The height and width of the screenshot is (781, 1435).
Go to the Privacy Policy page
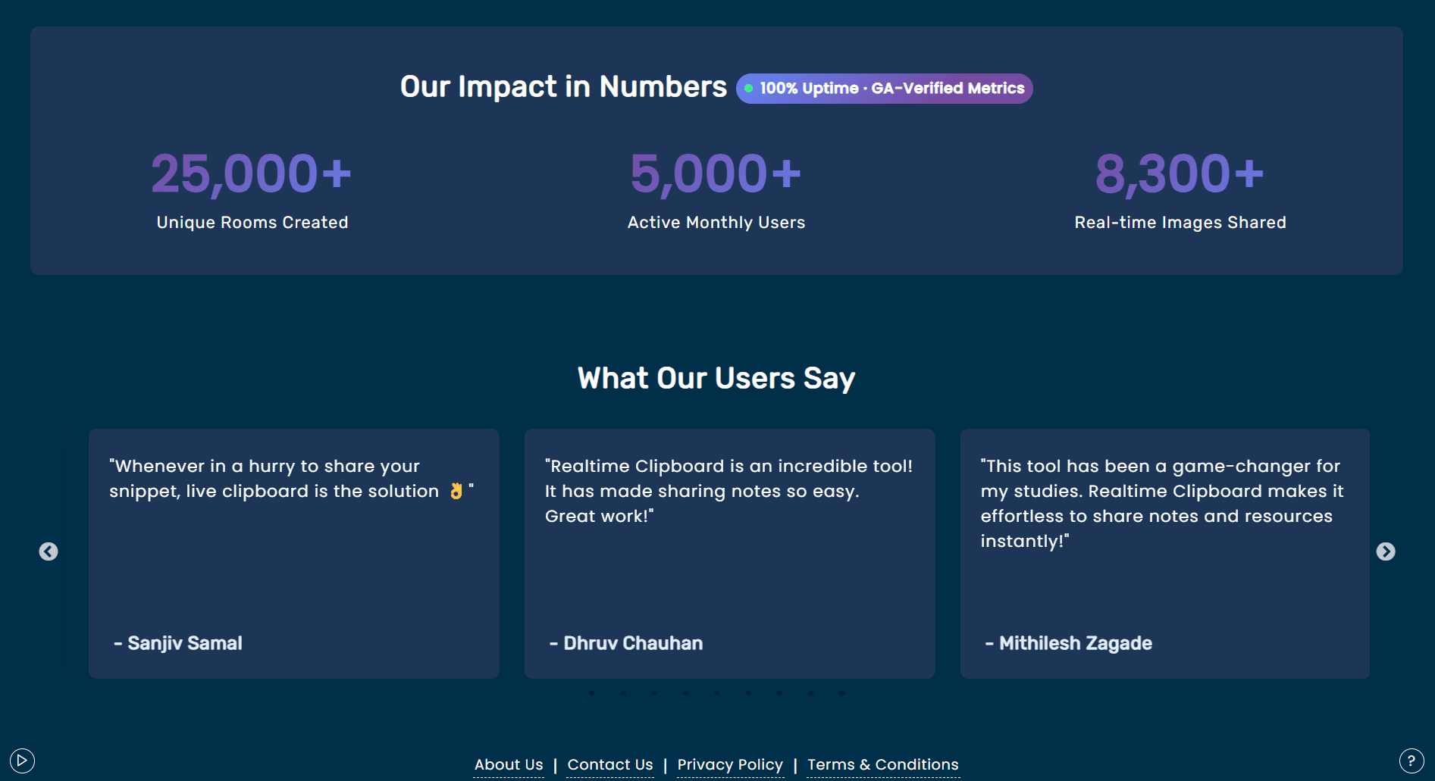730,764
